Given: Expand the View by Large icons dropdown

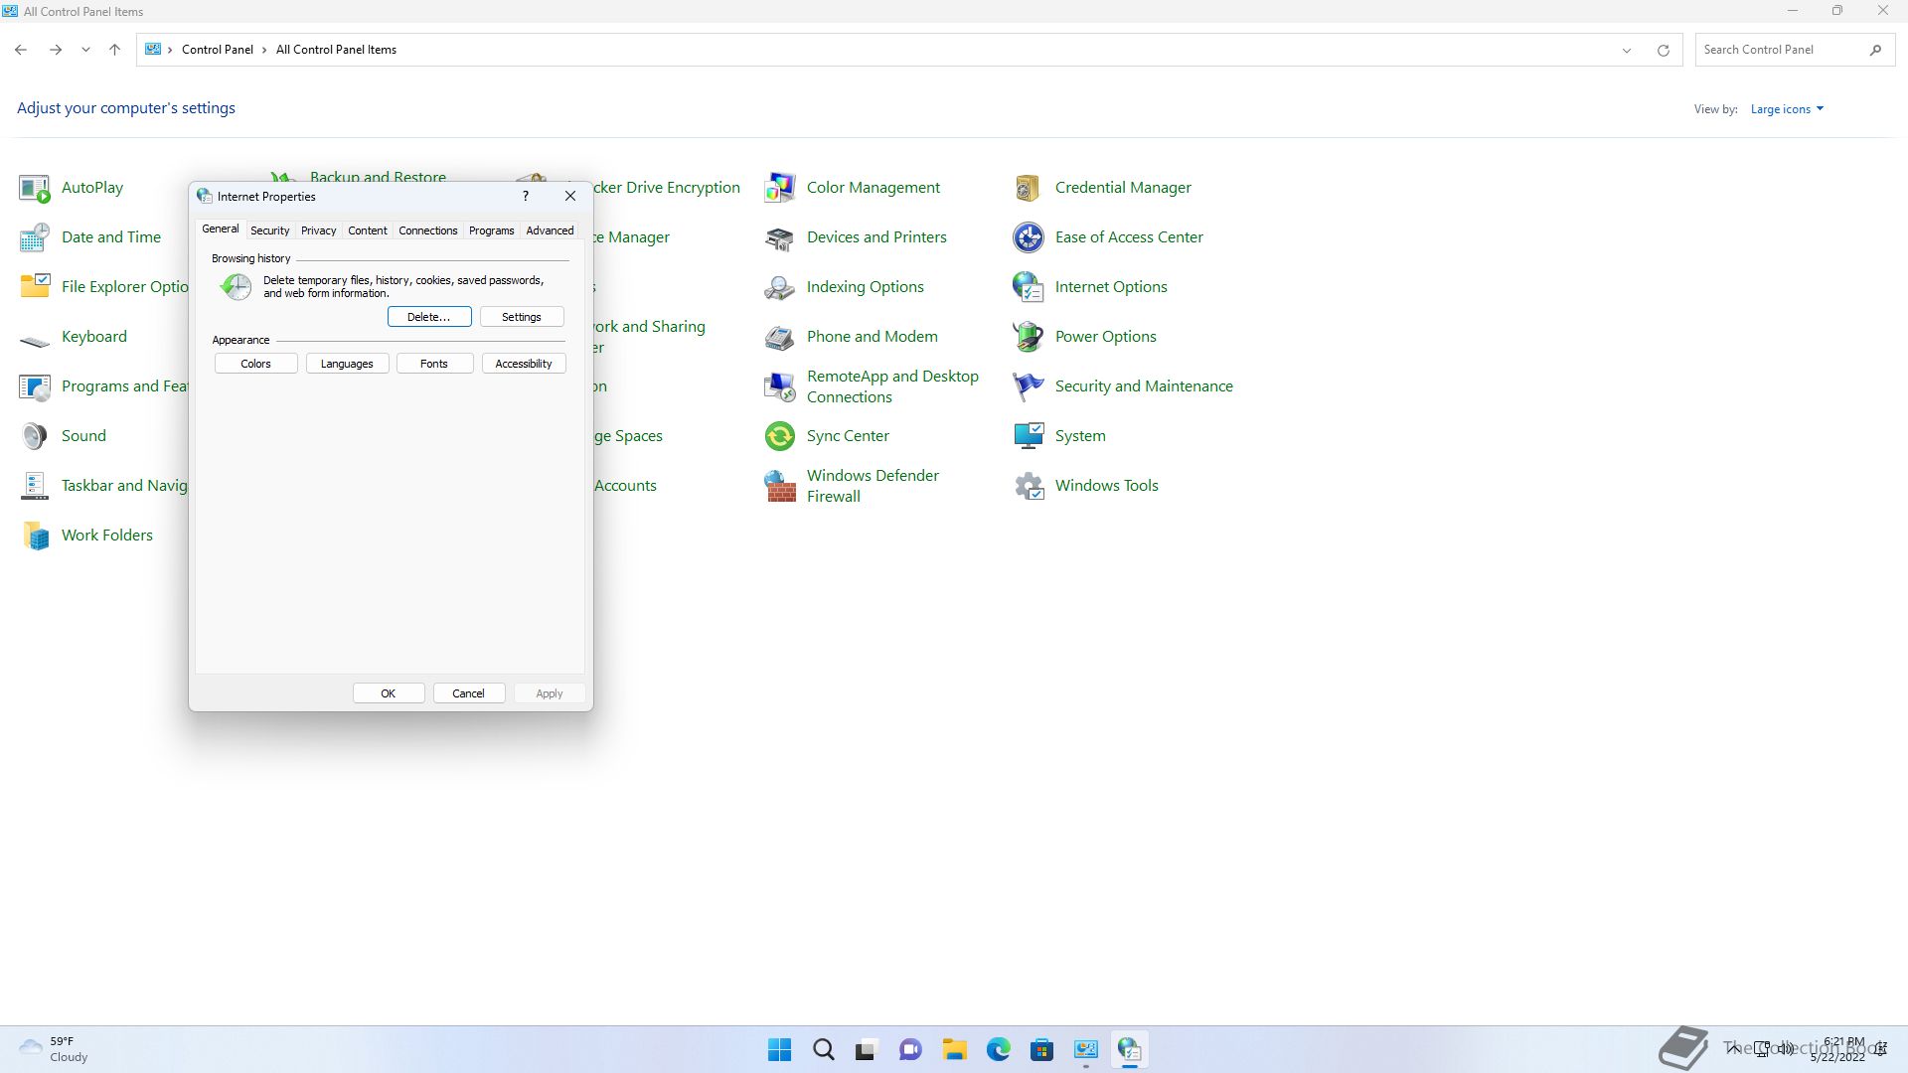Looking at the screenshot, I should pos(1787,109).
